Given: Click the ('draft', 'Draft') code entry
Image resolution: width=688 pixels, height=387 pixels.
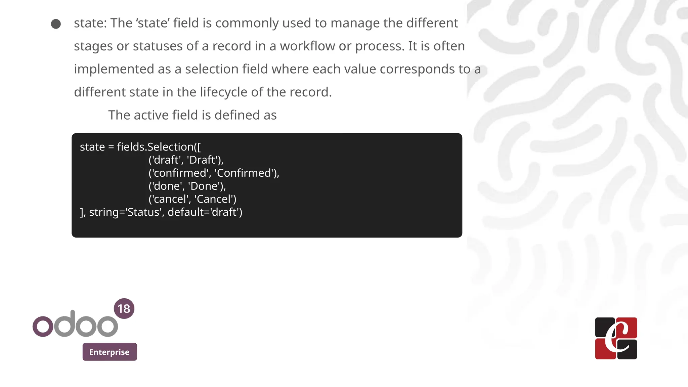Looking at the screenshot, I should click(186, 160).
